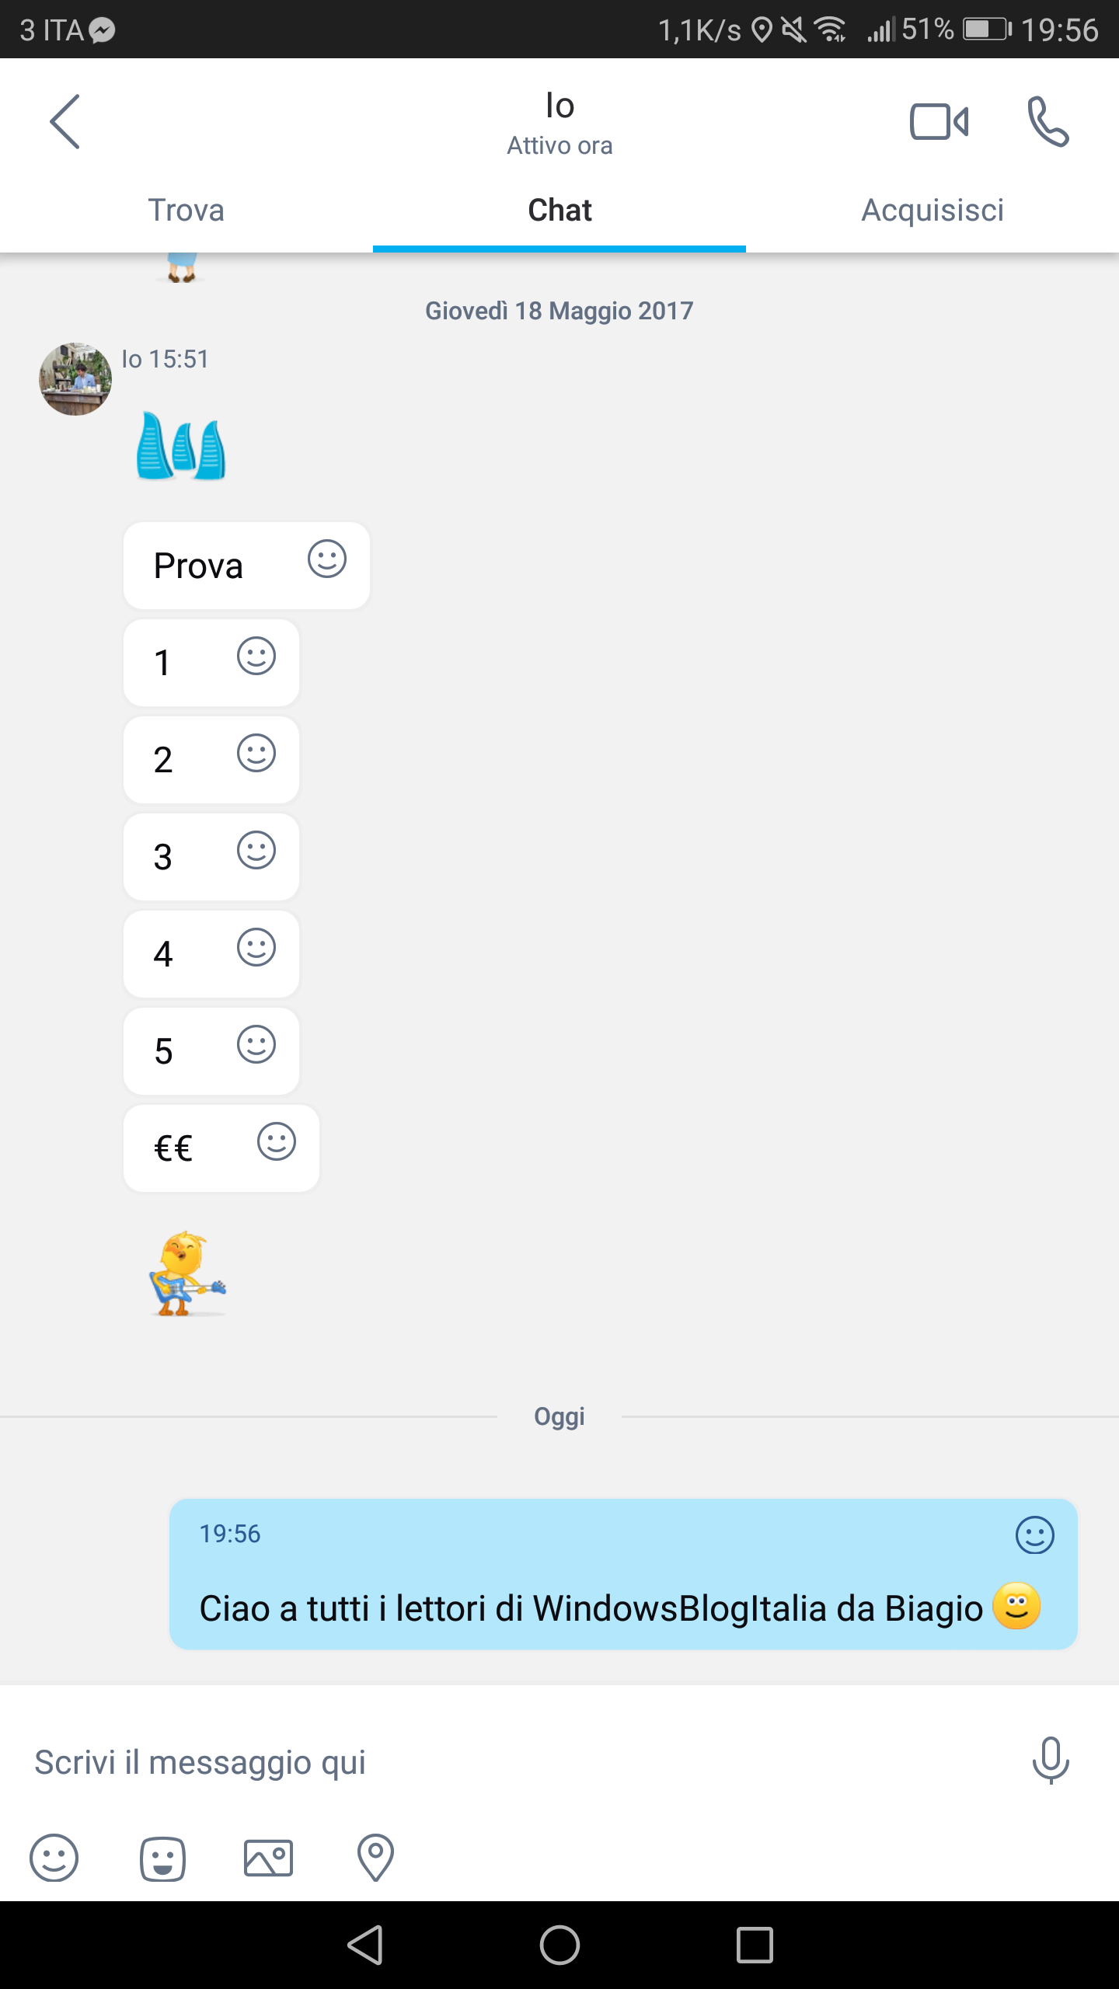The width and height of the screenshot is (1119, 1989).
Task: React to the 19:56 blue message
Action: [x=1035, y=1534]
